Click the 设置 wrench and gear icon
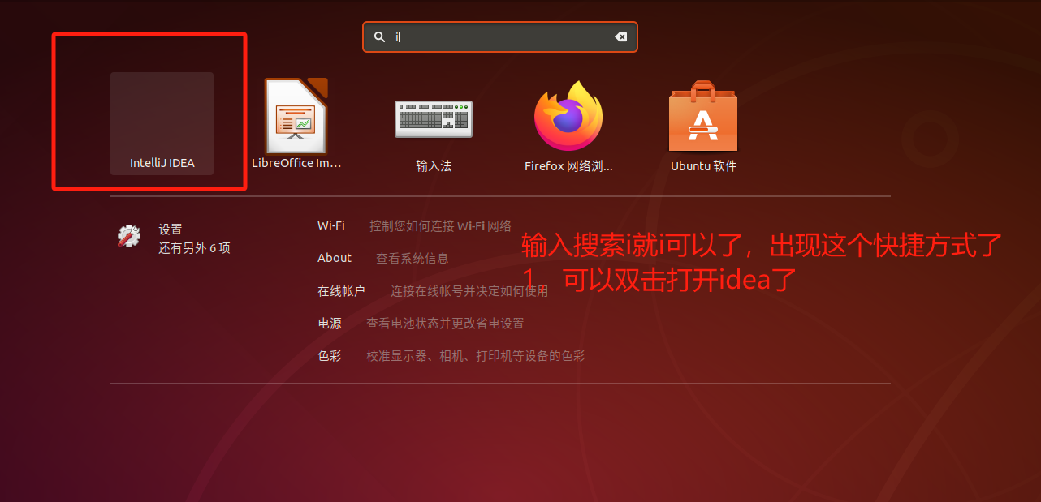Viewport: 1041px width, 502px height. pyautogui.click(x=129, y=236)
